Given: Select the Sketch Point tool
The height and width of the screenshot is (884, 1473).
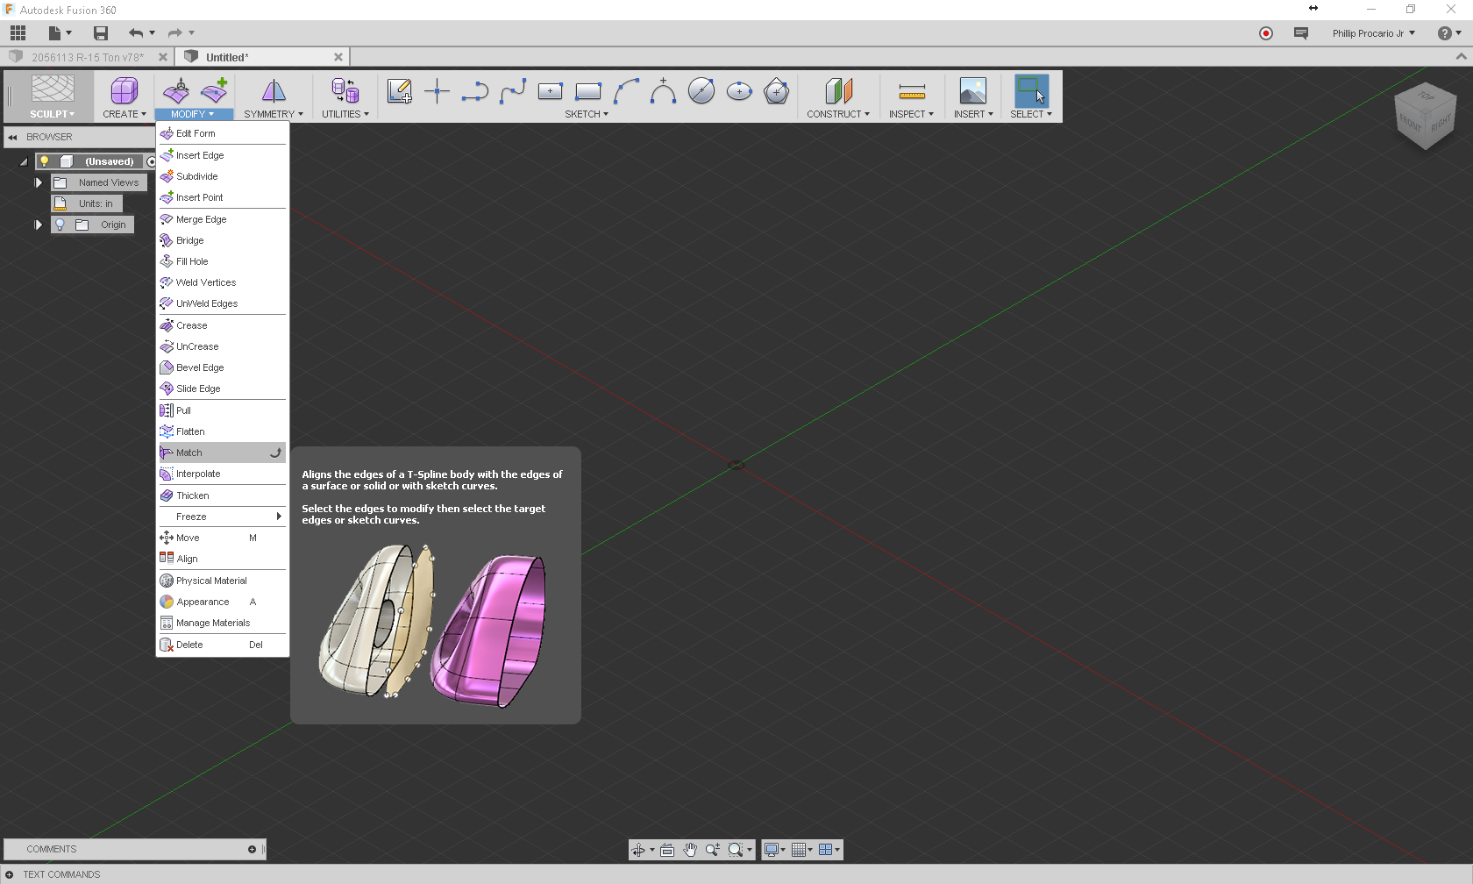Looking at the screenshot, I should point(436,90).
